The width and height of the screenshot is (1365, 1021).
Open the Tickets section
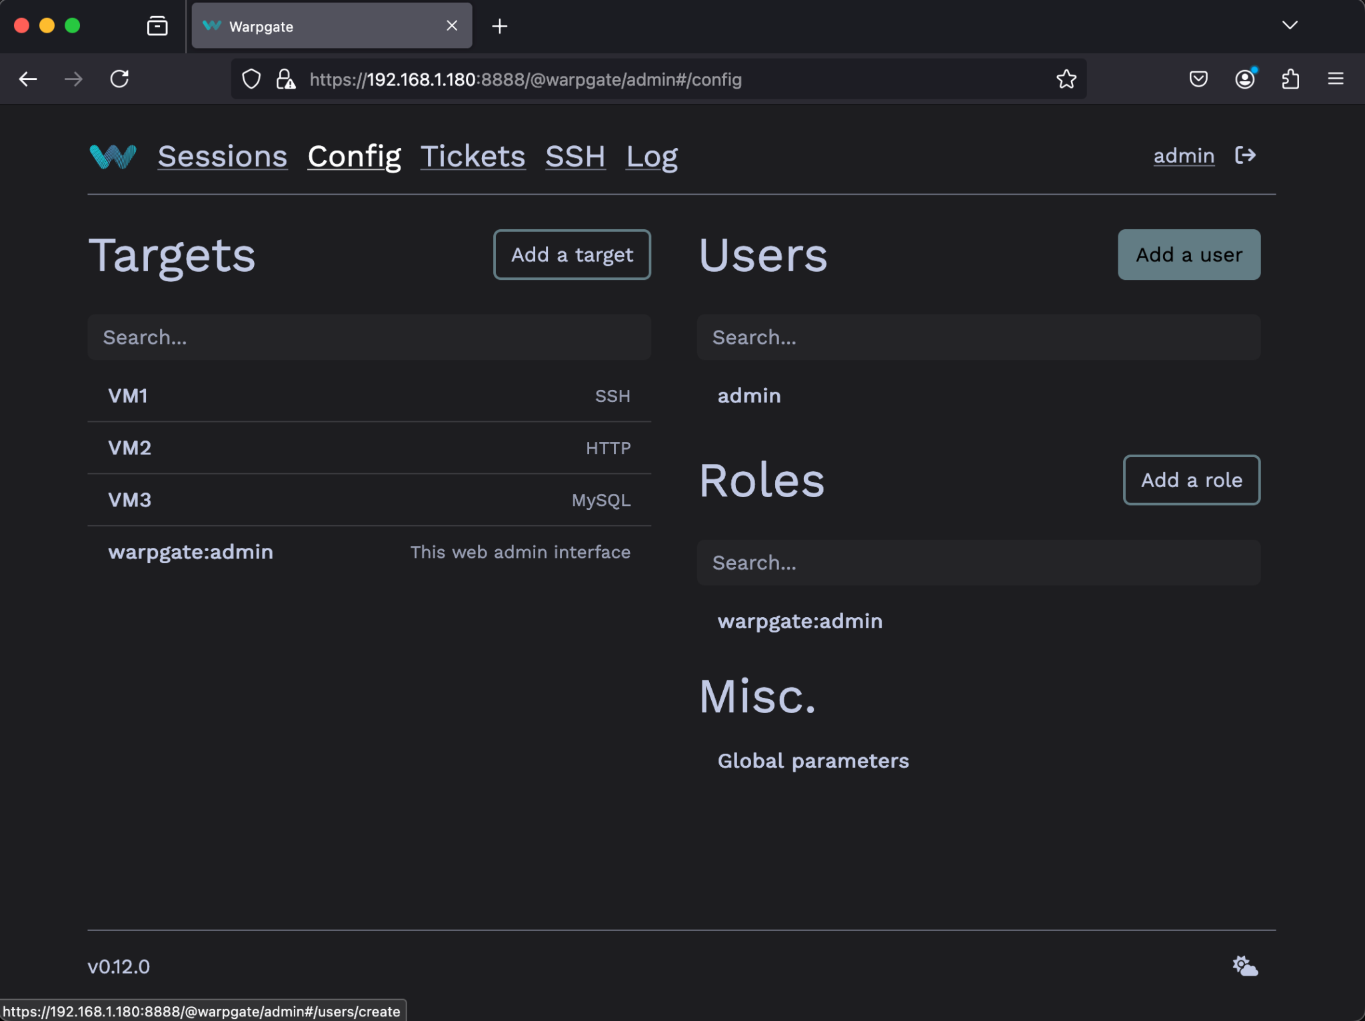click(x=473, y=156)
